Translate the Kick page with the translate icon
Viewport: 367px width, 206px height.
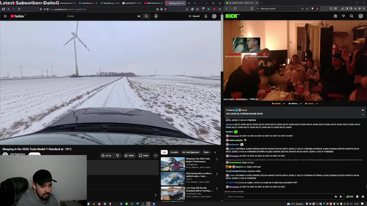click(302, 9)
